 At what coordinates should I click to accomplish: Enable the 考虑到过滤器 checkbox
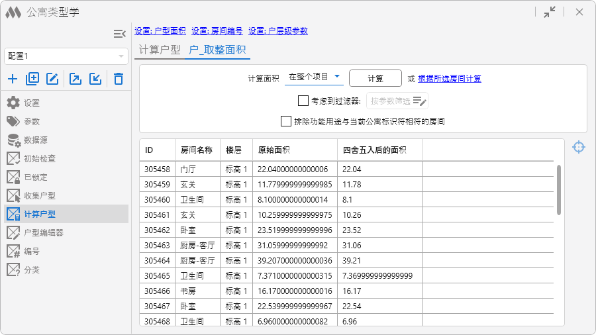point(303,101)
